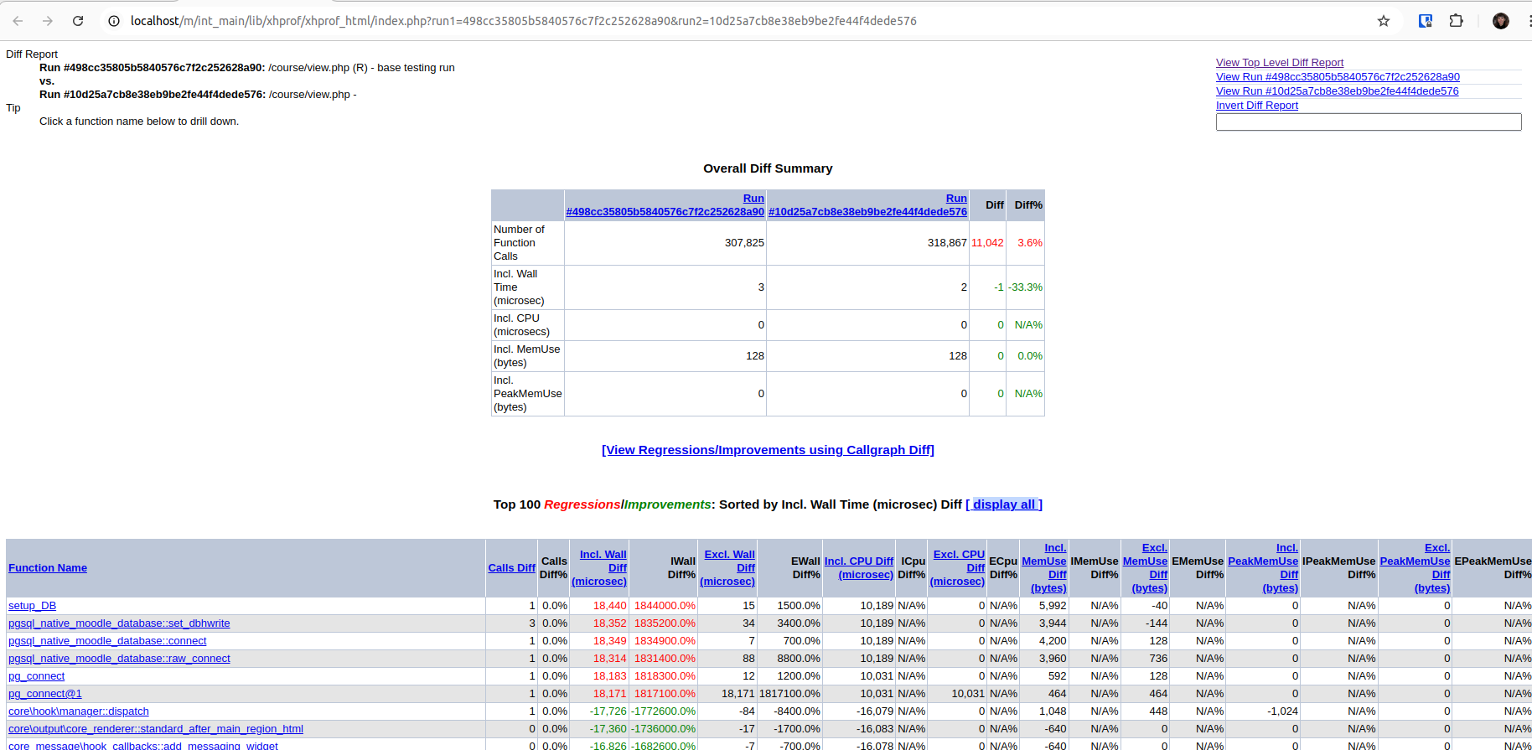Sort by Calls Diff column header
The height and width of the screenshot is (750, 1532).
pos(512,568)
